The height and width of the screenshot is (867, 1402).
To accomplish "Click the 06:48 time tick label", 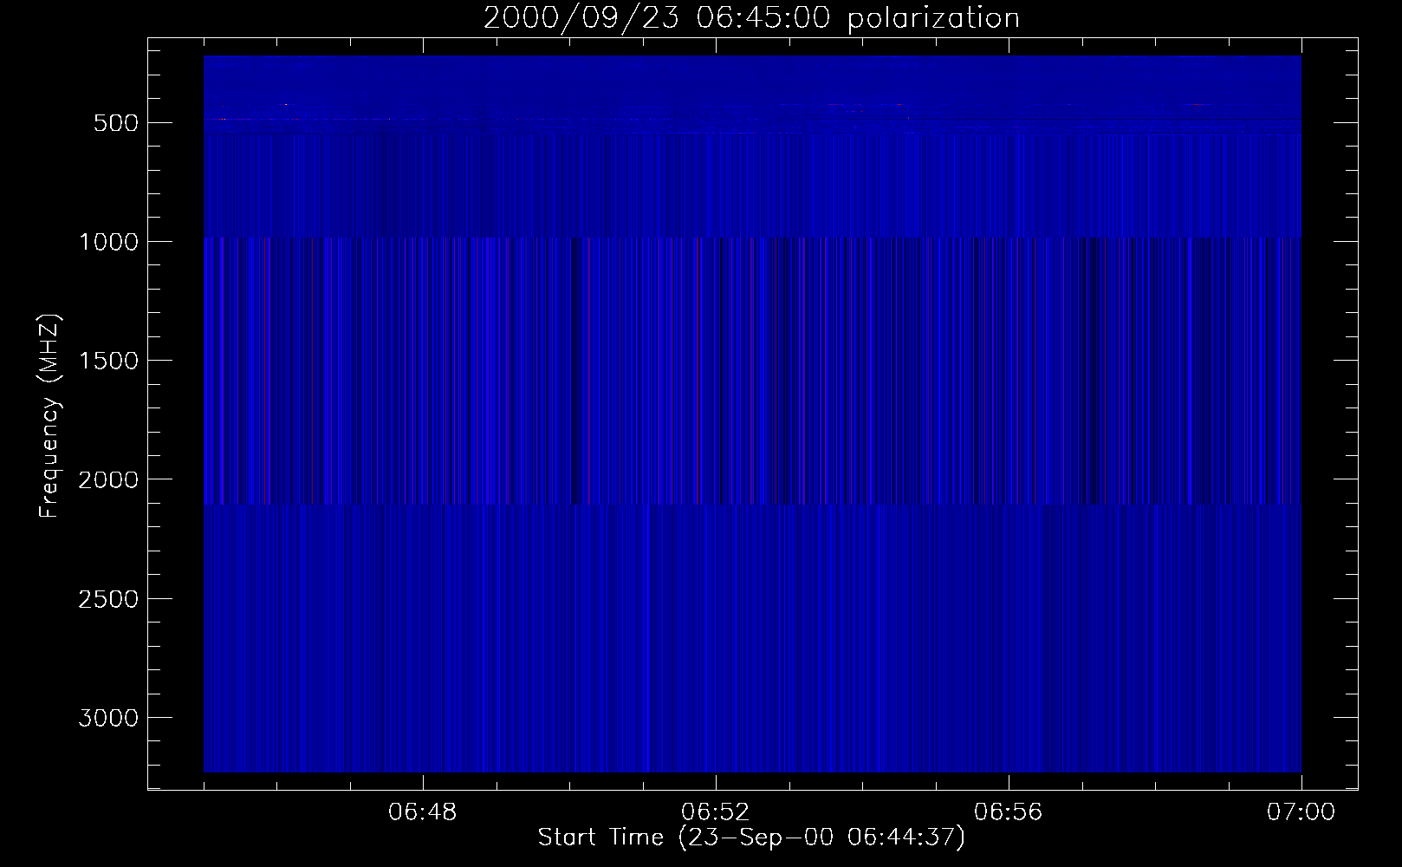I will pos(423,812).
